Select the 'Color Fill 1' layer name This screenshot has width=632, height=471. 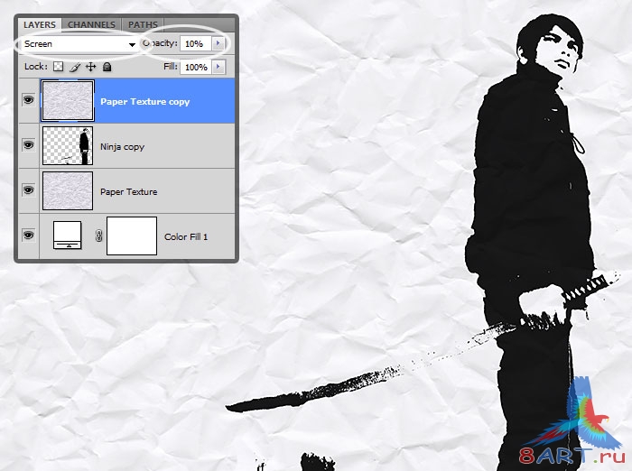(x=186, y=237)
